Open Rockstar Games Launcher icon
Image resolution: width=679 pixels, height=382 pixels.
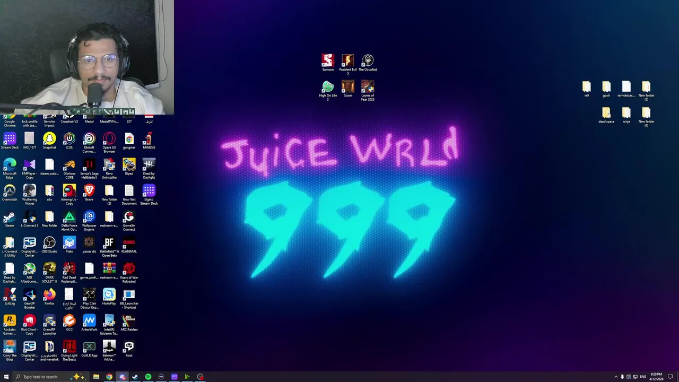point(10,325)
